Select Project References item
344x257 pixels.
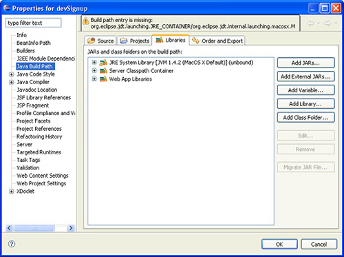39,129
